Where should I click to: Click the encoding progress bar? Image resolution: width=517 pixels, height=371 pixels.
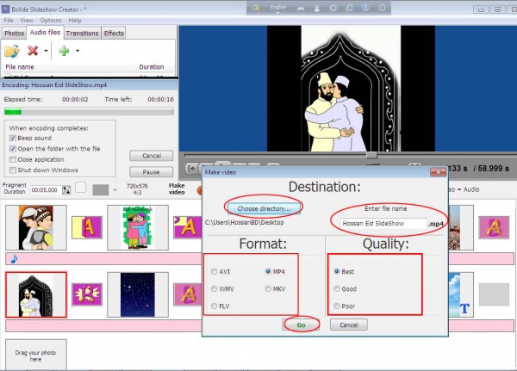(x=89, y=112)
